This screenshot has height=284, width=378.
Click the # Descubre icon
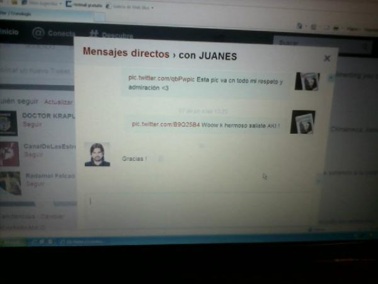tap(94, 33)
